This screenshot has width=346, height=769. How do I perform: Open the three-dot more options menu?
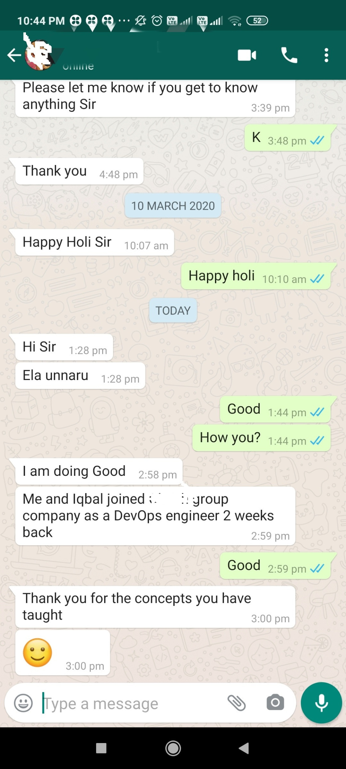[326, 55]
